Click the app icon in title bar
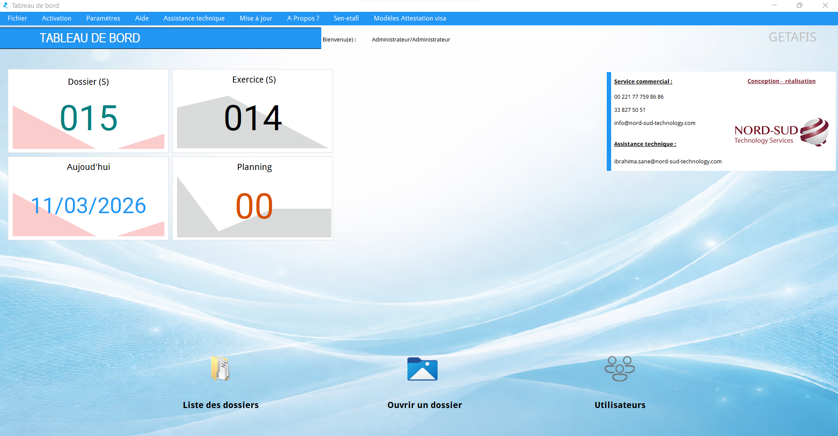 click(x=5, y=5)
